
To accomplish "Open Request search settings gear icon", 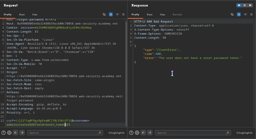I will (x=9, y=133).
